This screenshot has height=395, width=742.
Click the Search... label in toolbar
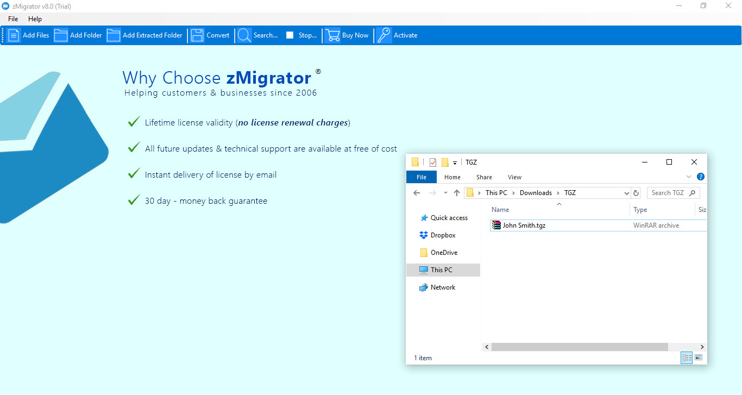coord(266,35)
